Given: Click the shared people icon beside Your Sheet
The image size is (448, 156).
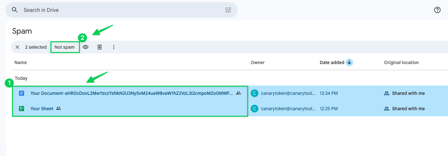Looking at the screenshot, I should [58, 109].
